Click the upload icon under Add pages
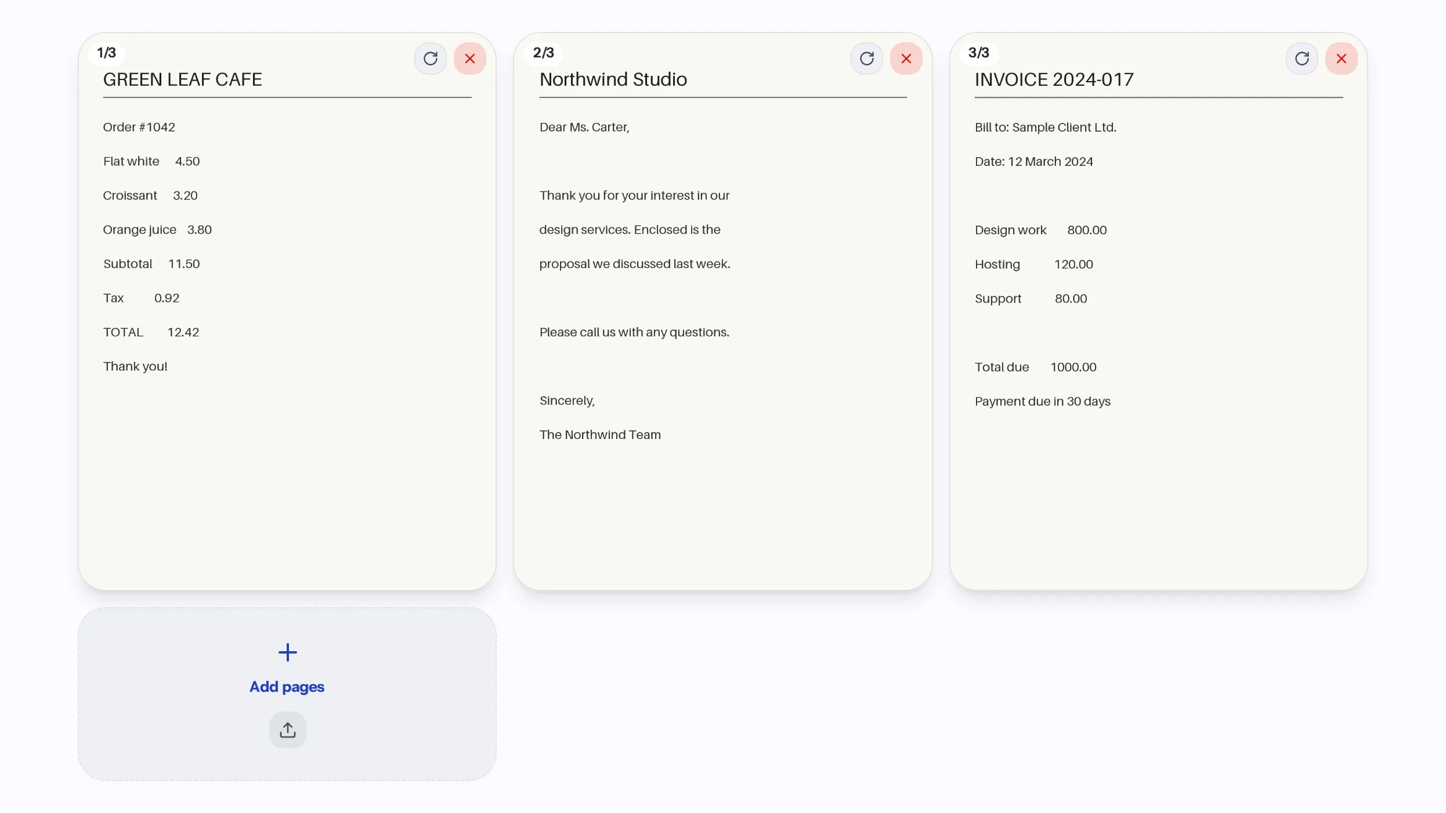This screenshot has width=1446, height=813. (287, 730)
